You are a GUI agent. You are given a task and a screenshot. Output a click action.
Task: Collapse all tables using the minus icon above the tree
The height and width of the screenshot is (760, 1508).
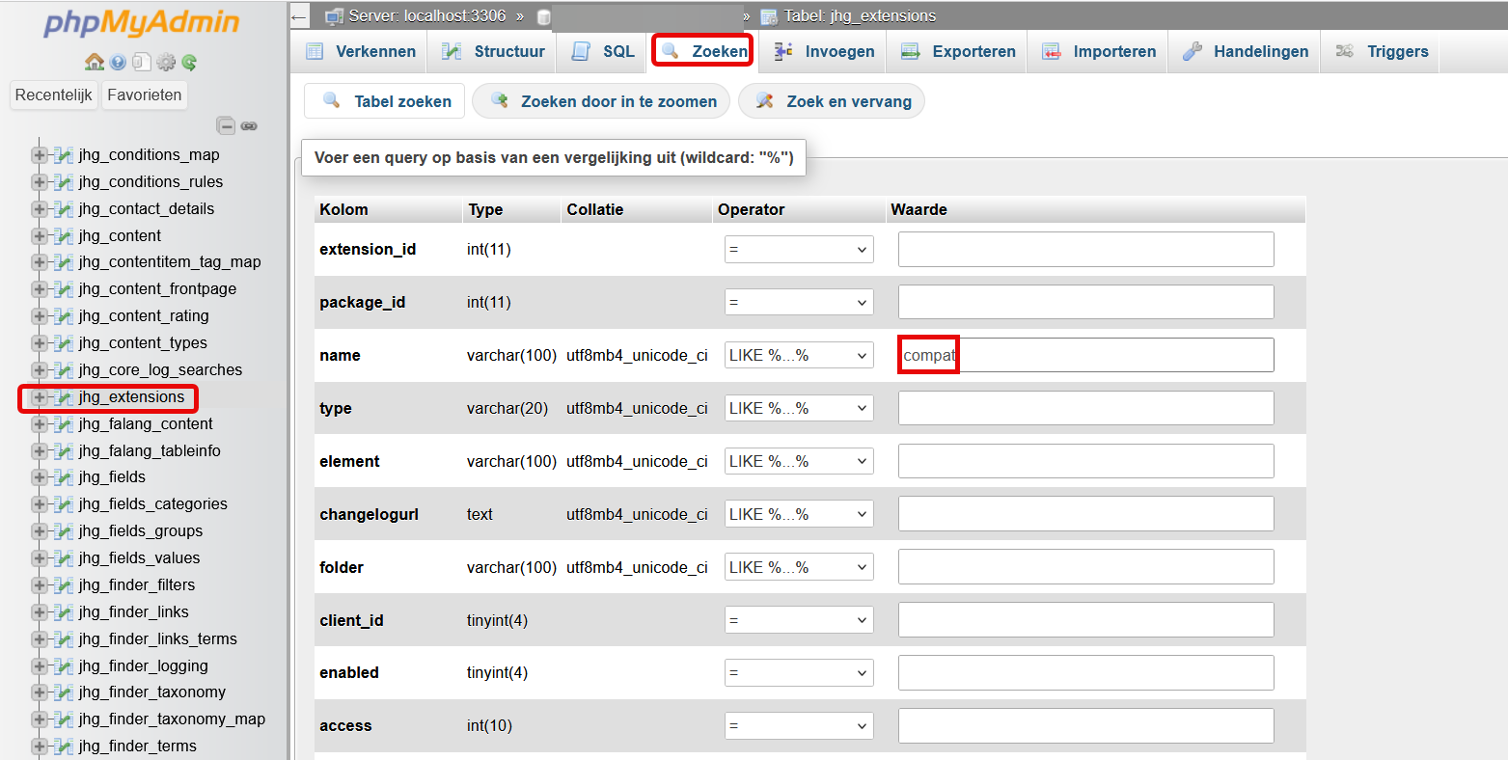tap(226, 125)
